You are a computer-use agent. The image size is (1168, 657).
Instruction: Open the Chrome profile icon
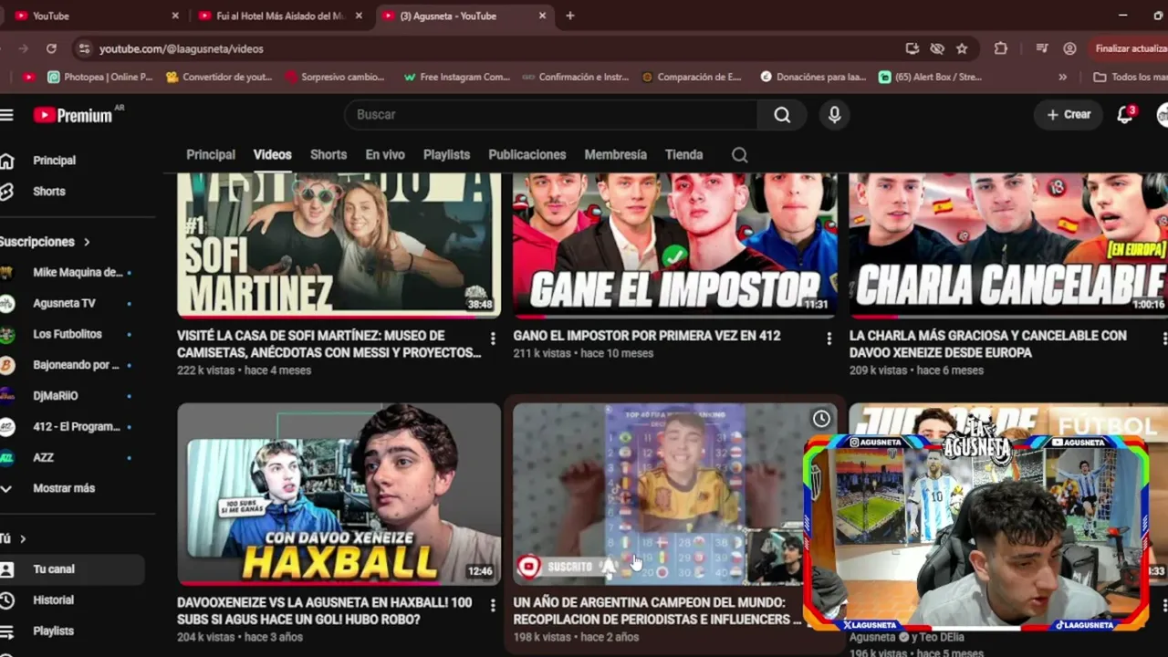(1069, 48)
